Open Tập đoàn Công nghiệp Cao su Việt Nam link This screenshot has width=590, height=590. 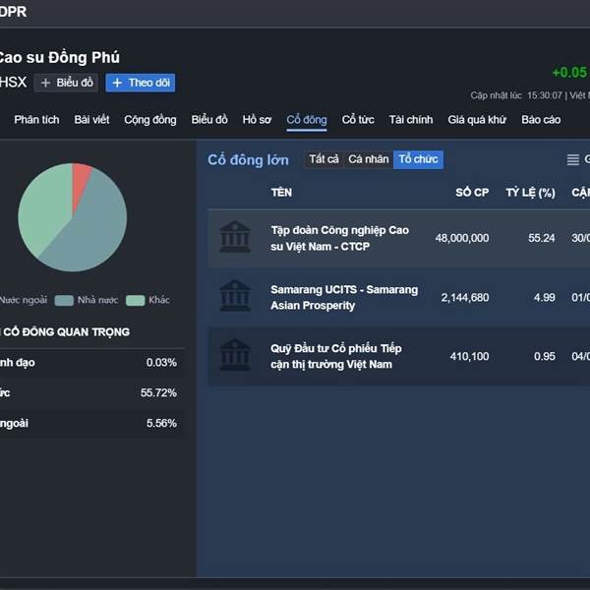click(x=339, y=237)
